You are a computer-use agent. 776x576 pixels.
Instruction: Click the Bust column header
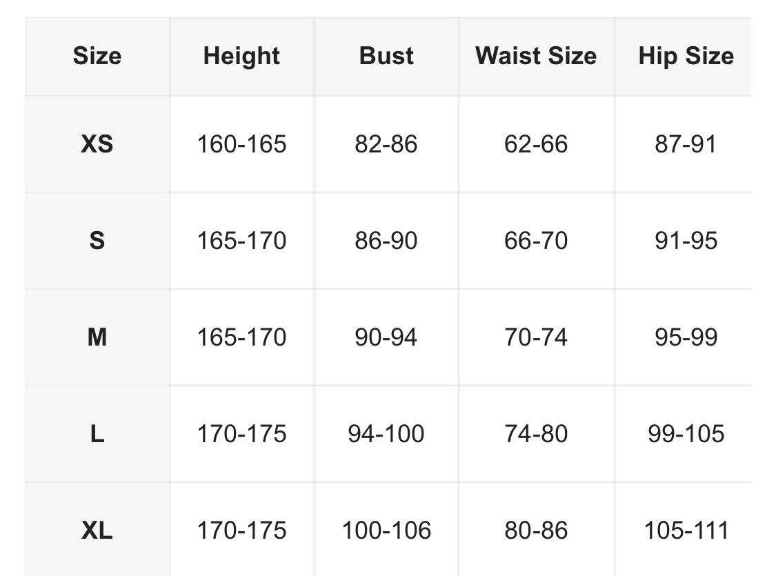(386, 56)
